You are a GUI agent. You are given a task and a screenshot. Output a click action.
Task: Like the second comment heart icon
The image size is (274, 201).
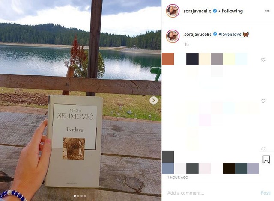(x=263, y=101)
